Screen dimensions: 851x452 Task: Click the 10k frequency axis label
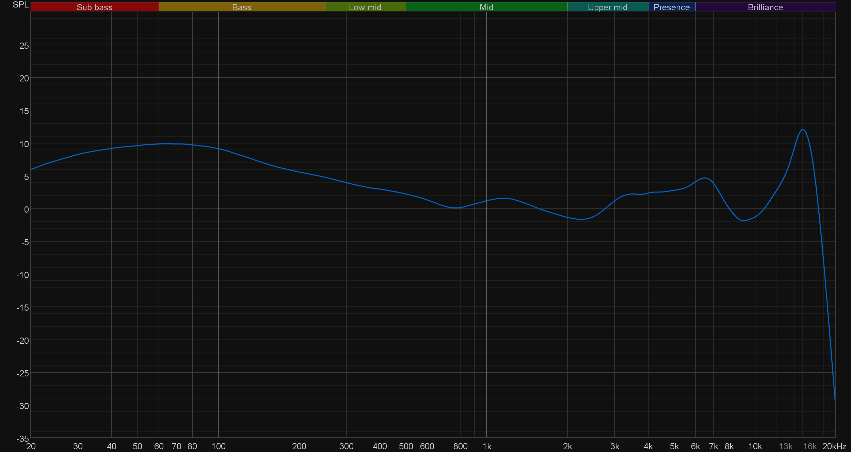point(755,446)
